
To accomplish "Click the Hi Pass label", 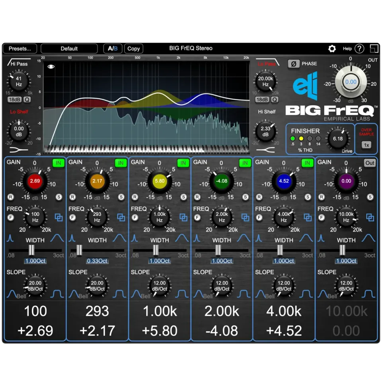I will [x=19, y=64].
